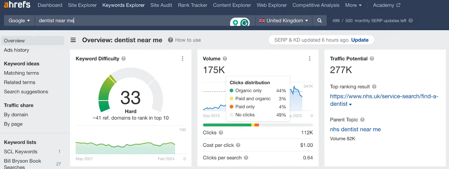Open the hamburger menu beside Overview title
Viewport: 449px width, 169px height.
pos(73,40)
